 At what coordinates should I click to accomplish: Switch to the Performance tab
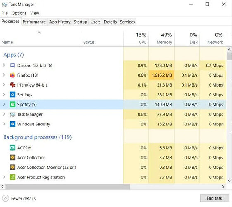point(34,22)
